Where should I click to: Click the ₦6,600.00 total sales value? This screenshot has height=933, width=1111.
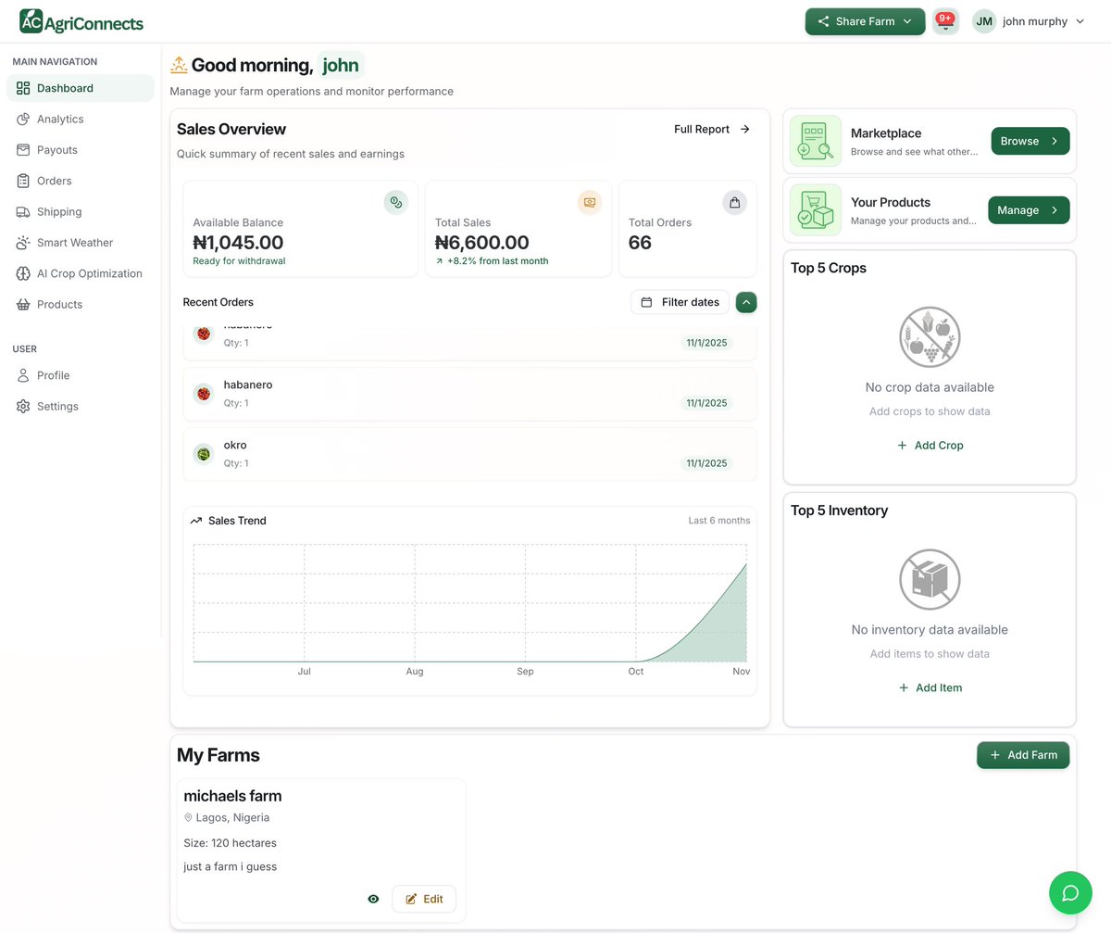(x=481, y=243)
